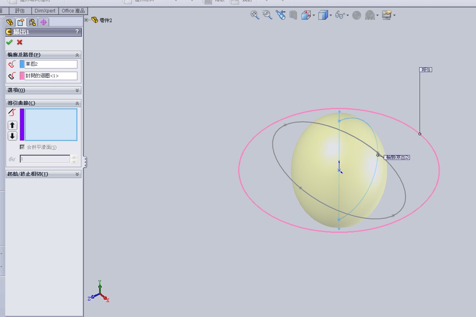The width and height of the screenshot is (476, 317).
Task: Cancel sweep with red X
Action: coord(20,42)
